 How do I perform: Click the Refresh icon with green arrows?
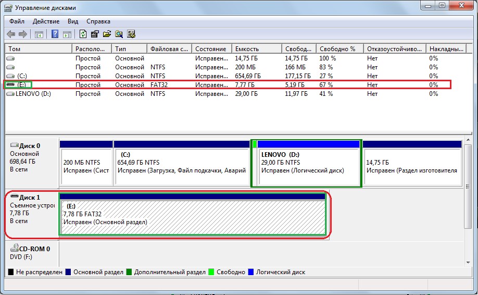[83, 34]
